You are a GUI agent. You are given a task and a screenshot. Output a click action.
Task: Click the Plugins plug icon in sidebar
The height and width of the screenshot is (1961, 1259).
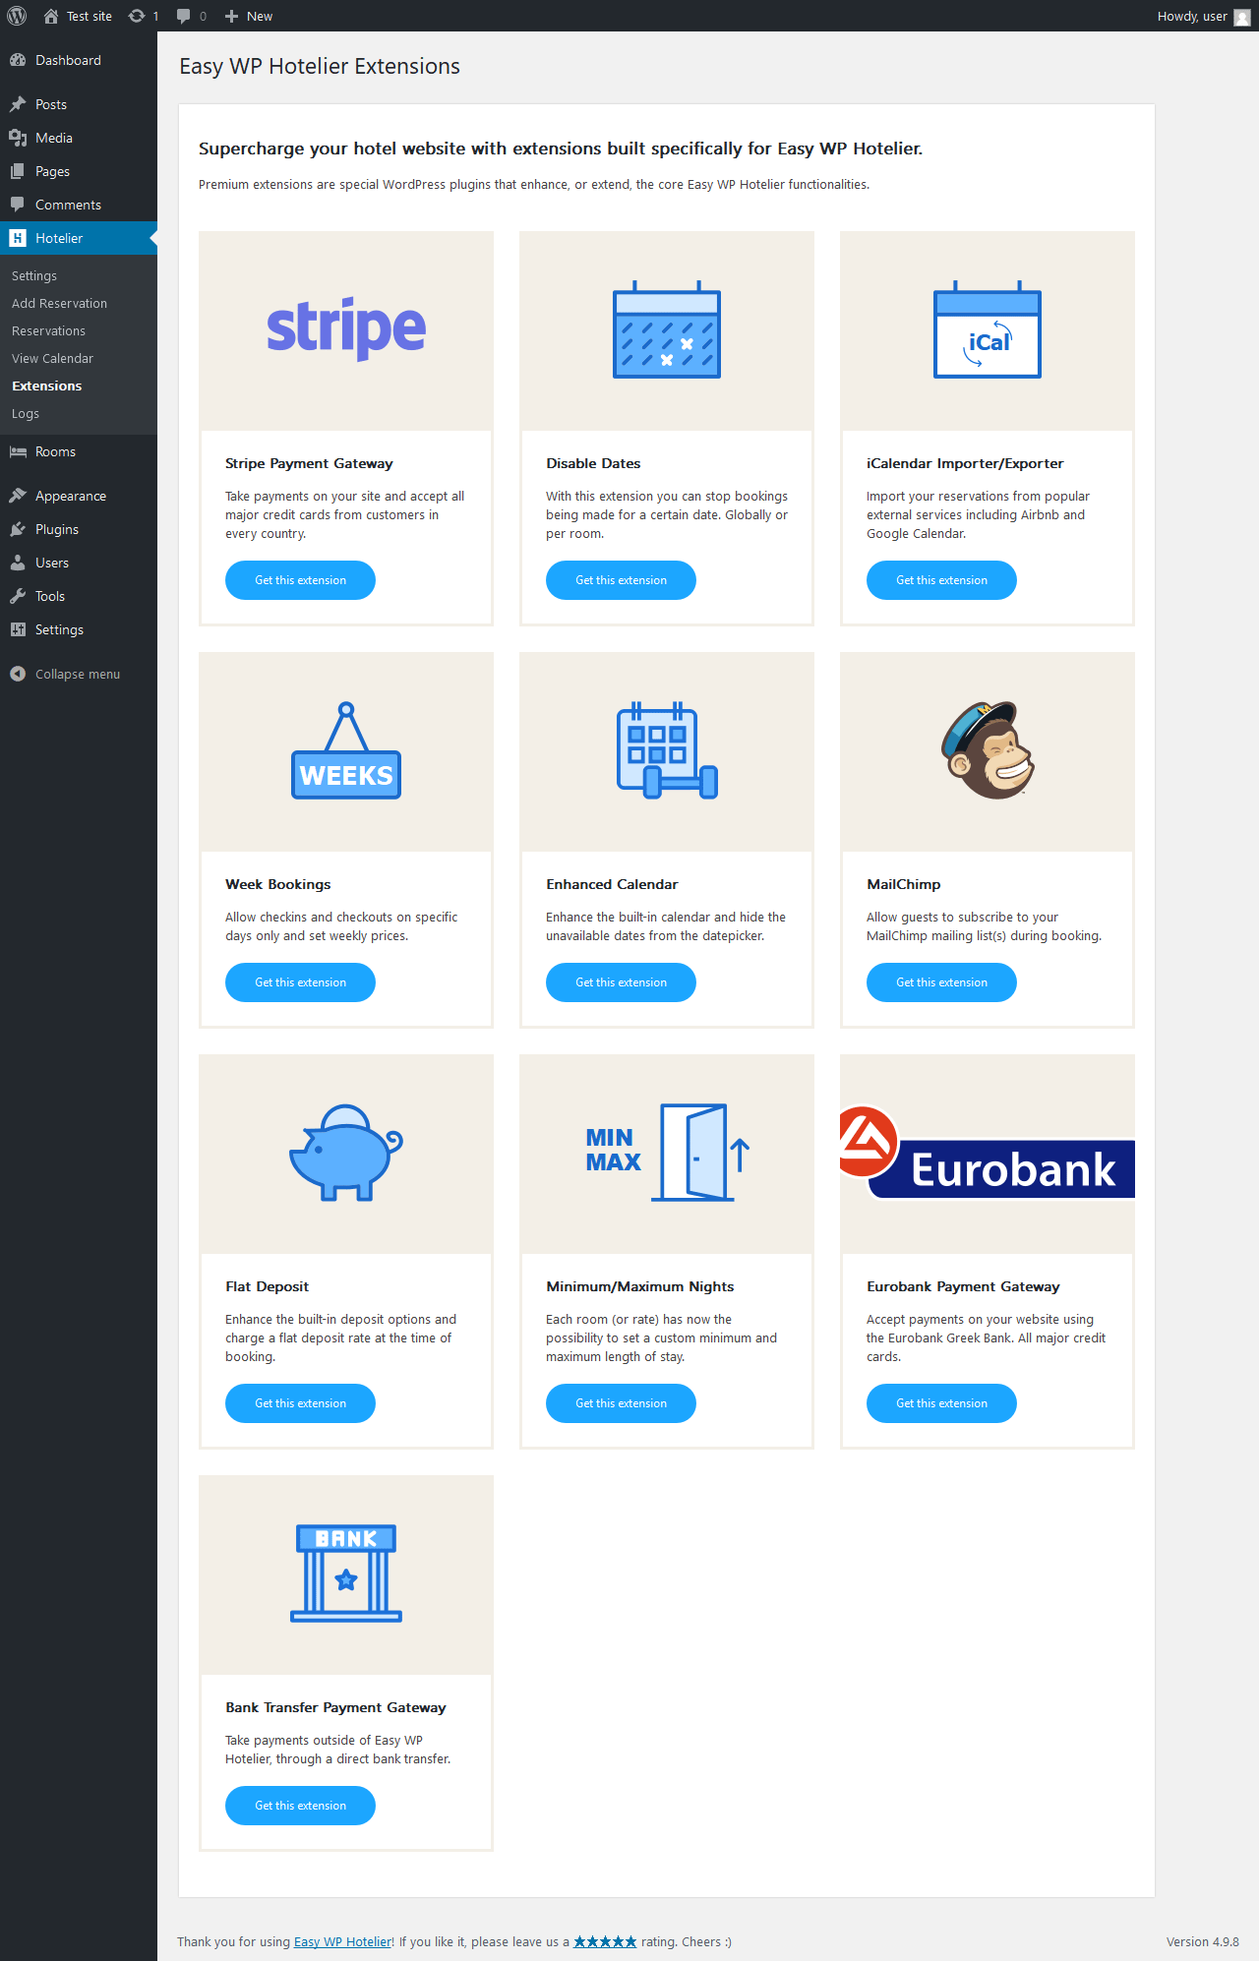point(18,529)
